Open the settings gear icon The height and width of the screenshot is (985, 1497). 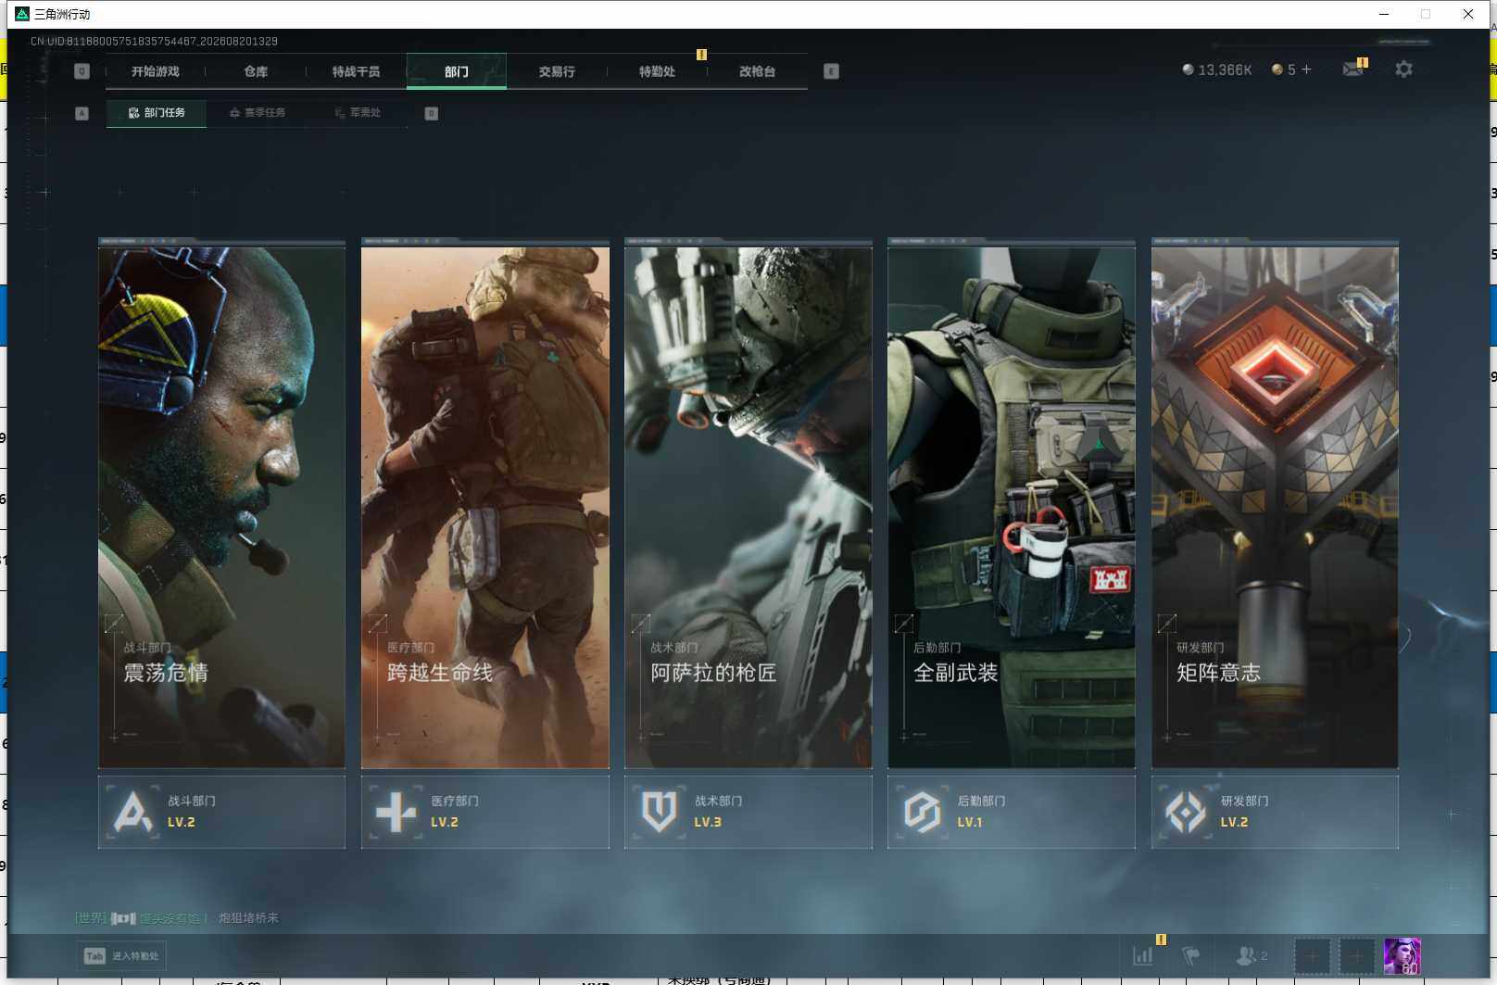1403,69
